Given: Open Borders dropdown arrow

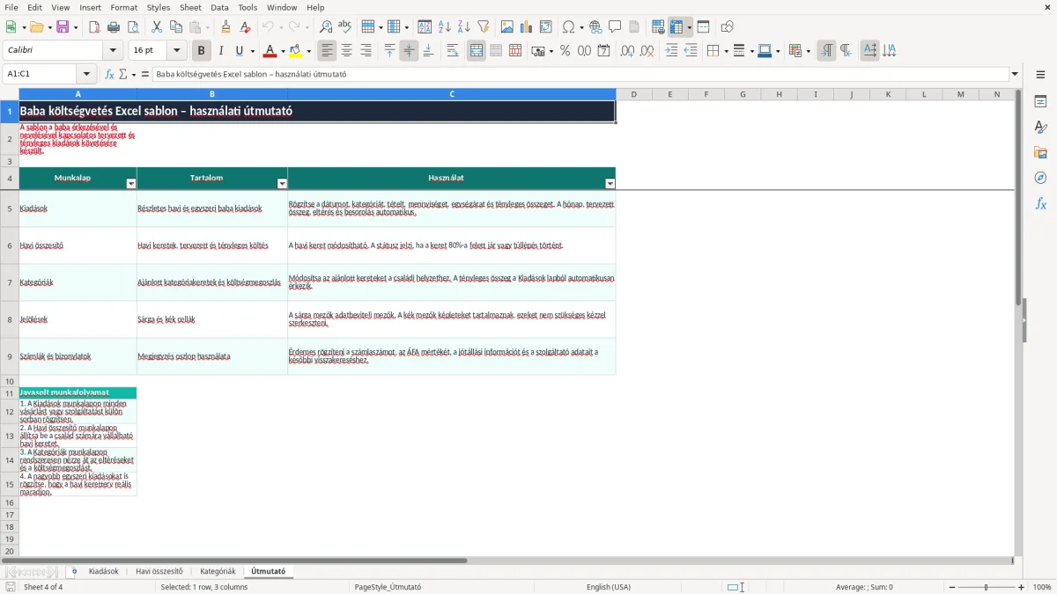Looking at the screenshot, I should pos(725,51).
